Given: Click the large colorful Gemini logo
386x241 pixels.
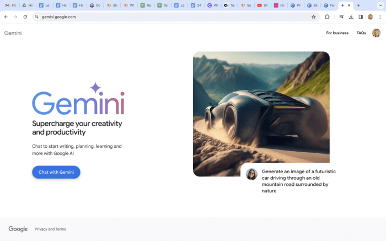Looking at the screenshot, I should [78, 99].
